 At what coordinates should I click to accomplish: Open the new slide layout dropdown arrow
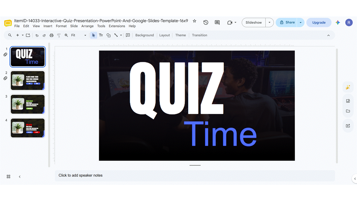pos(23,35)
